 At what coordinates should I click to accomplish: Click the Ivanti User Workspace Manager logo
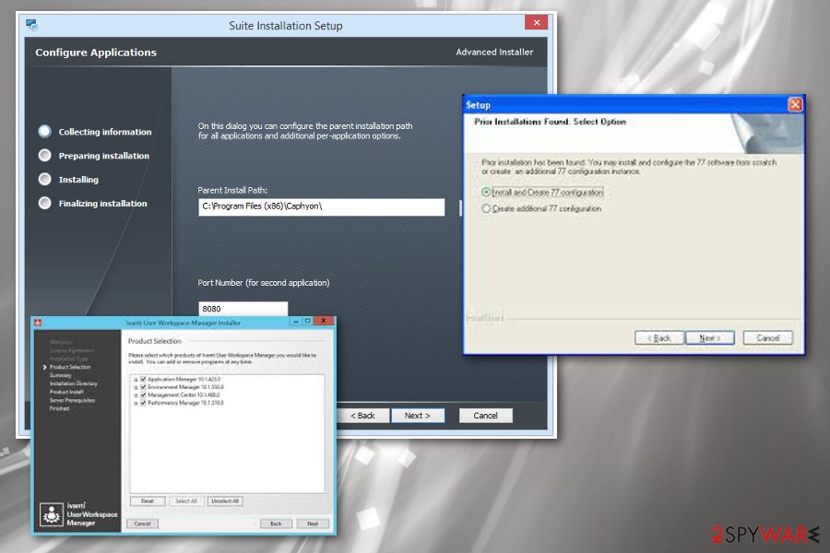coord(52,514)
